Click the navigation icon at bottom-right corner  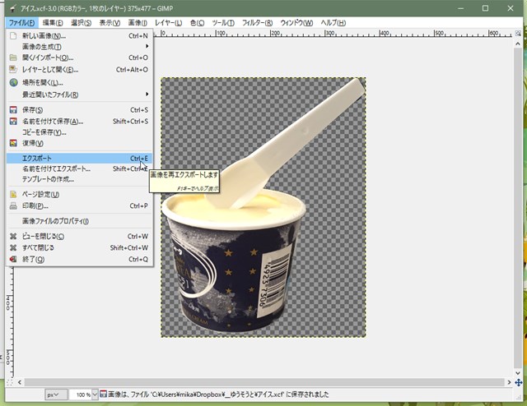pyautogui.click(x=520, y=383)
